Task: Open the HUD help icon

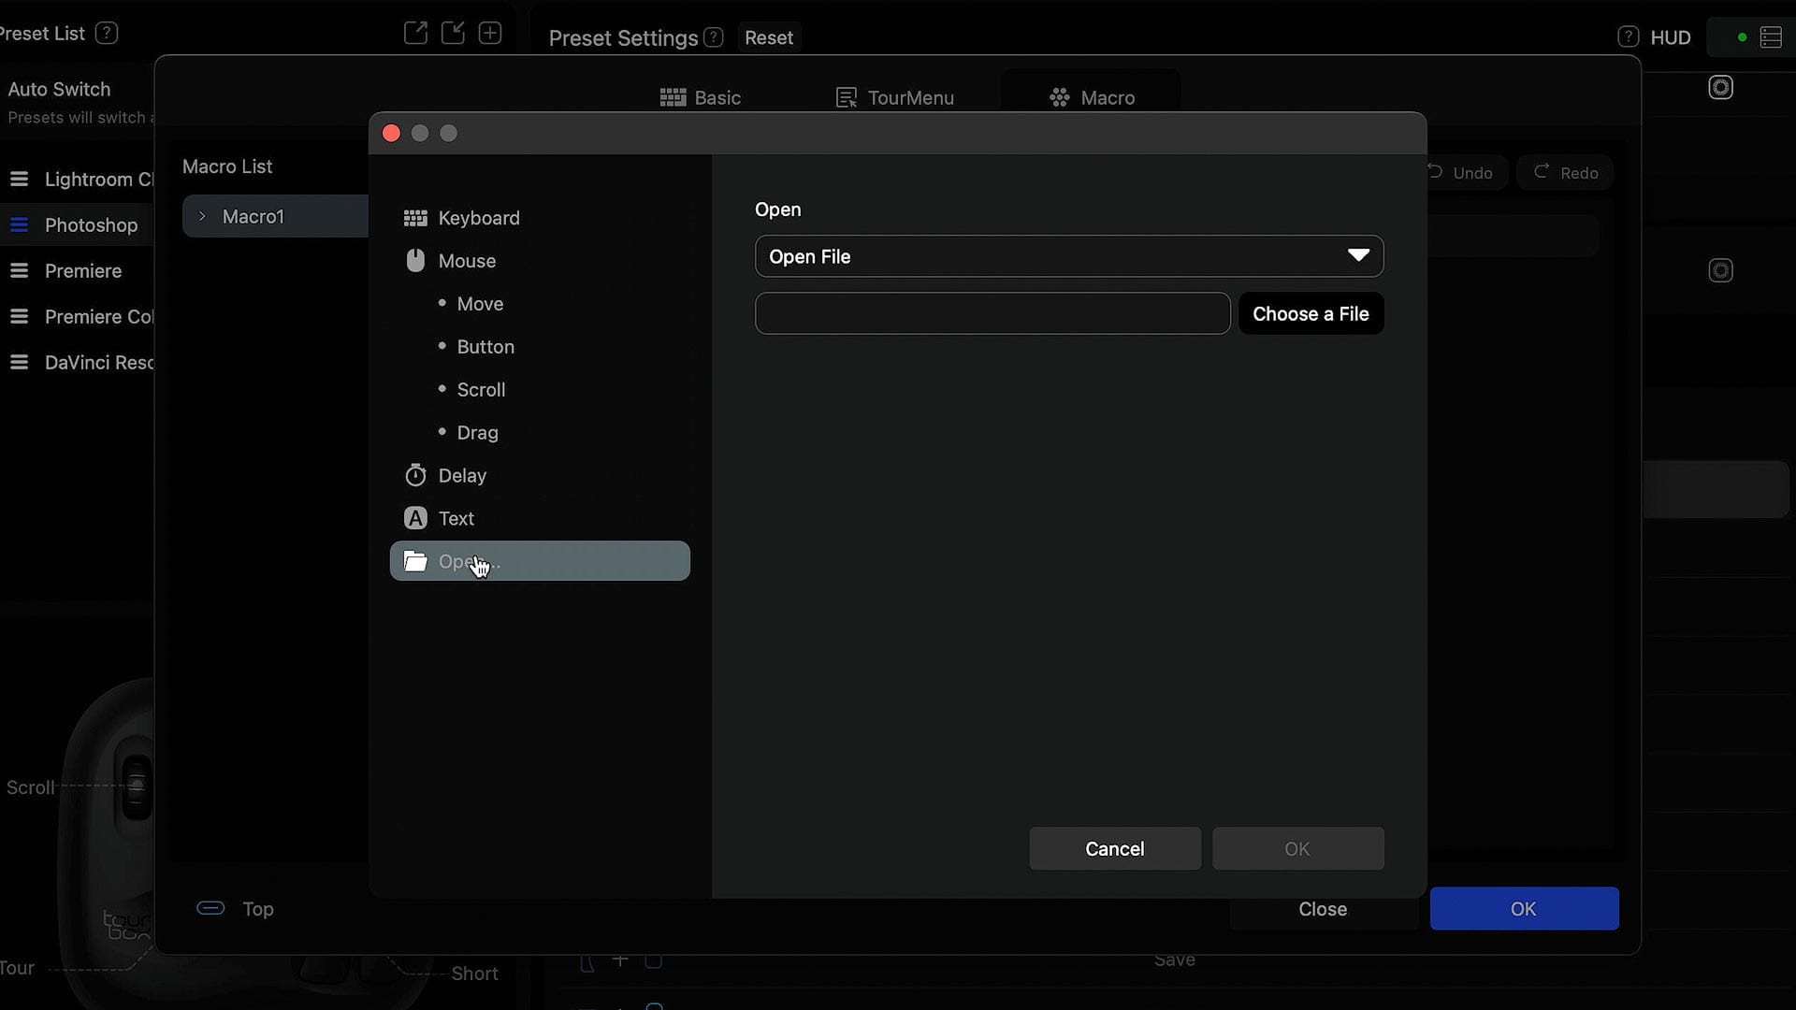Action: (x=1627, y=36)
